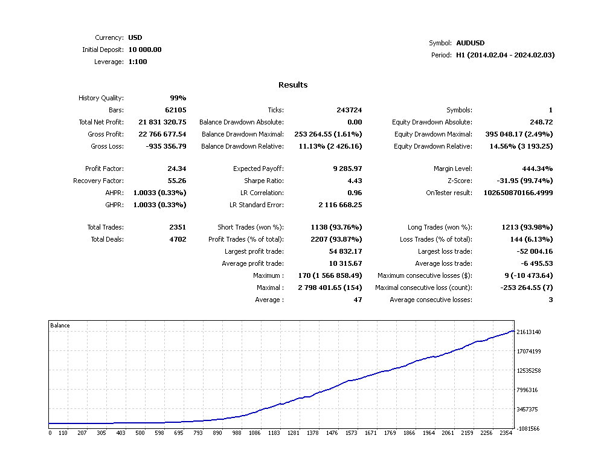
Task: Click Maximum consecutive losses value 9 (-10 473.64)
Action: pyautogui.click(x=528, y=275)
